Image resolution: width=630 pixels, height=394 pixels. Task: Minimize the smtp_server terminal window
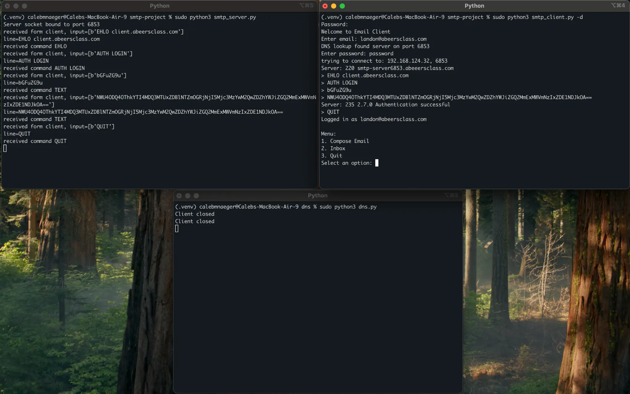pyautogui.click(x=16, y=6)
